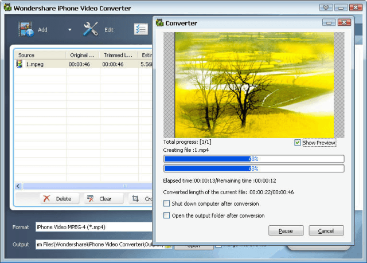Click the Crop tool icon
367x263 pixels.
pos(135,198)
